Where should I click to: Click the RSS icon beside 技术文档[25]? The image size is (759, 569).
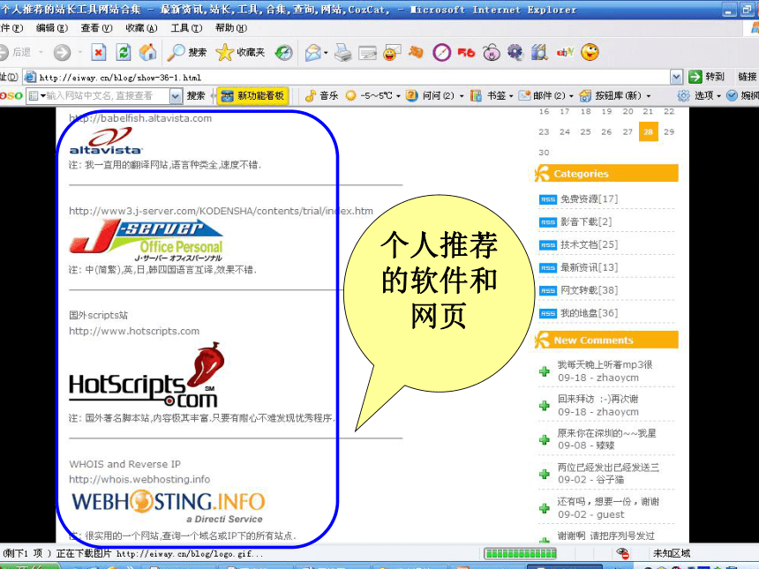[x=548, y=245]
